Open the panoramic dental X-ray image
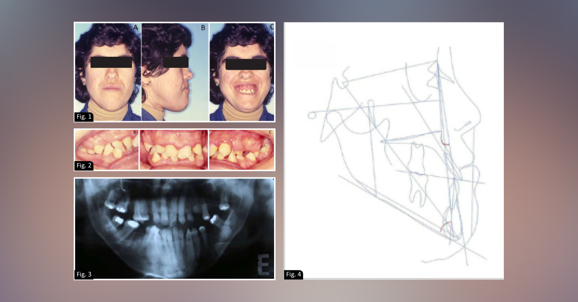Image resolution: width=578 pixels, height=302 pixels. click(x=174, y=228)
